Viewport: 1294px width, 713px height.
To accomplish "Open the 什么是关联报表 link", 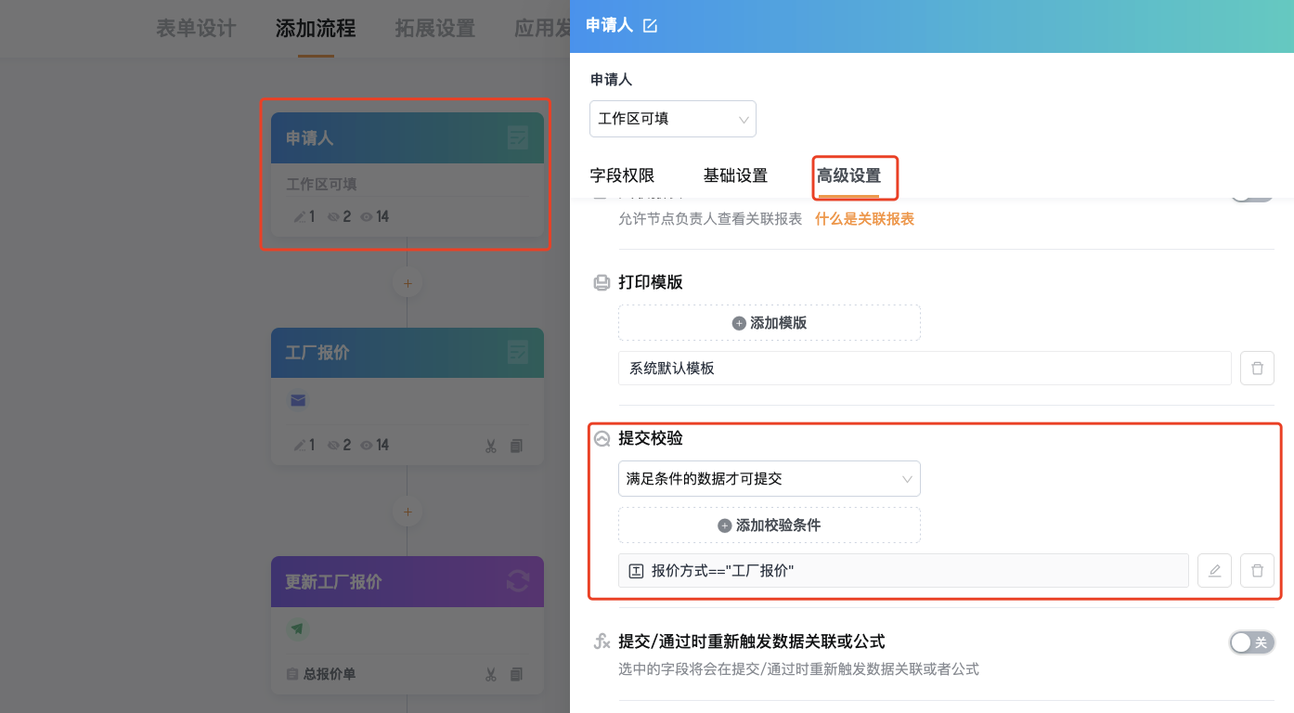I will tap(864, 219).
